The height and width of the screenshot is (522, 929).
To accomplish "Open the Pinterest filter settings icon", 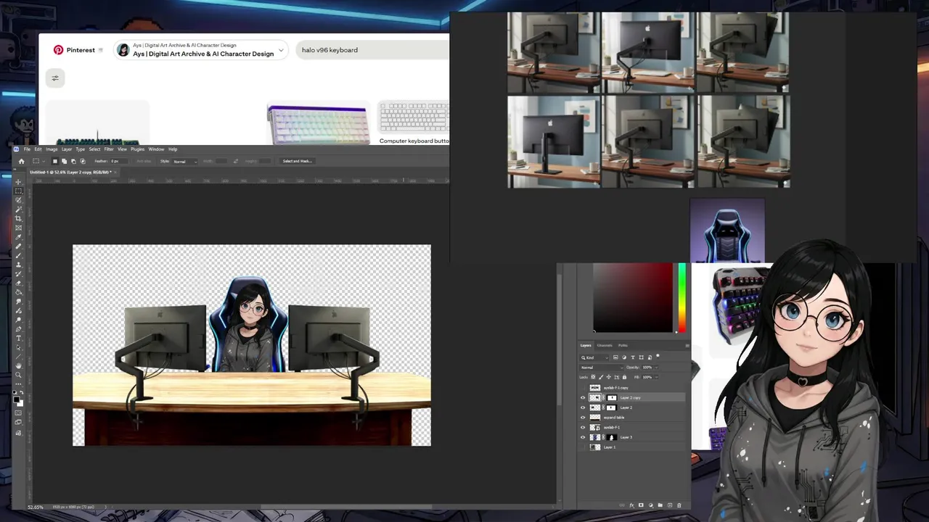I will [55, 78].
